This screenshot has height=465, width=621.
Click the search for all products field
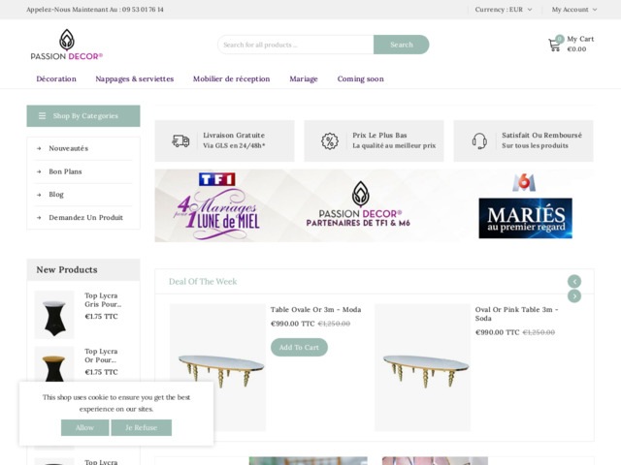click(x=295, y=45)
